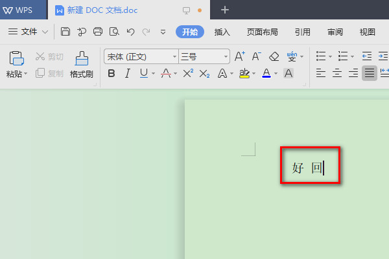Open clipboard group dialog launcher
Viewport: 389px width, 259px height.
point(95,85)
